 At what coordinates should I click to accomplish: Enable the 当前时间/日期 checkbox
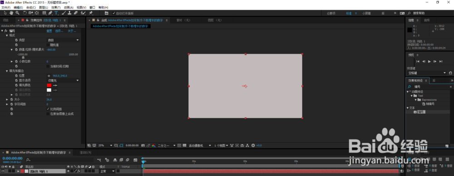point(48,66)
